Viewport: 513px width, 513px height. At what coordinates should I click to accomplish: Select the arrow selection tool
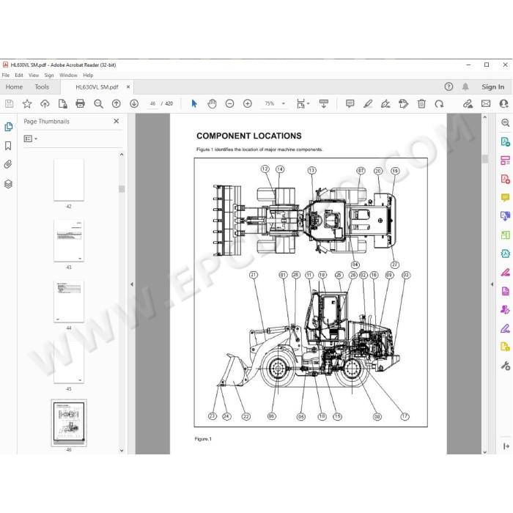point(194,104)
